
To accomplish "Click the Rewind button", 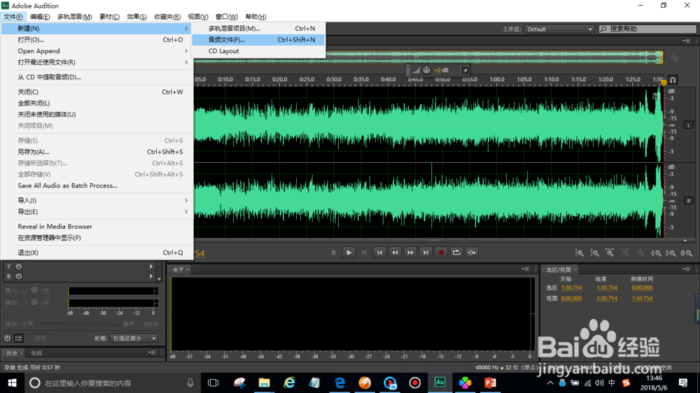I will 395,252.
